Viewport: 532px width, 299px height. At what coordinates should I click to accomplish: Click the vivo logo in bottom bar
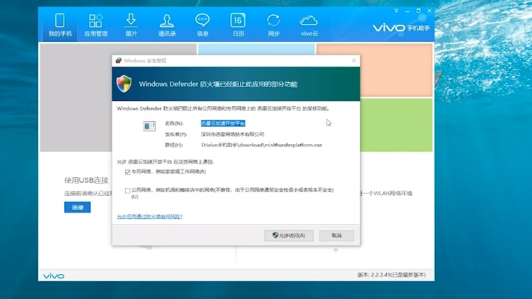[x=54, y=276]
